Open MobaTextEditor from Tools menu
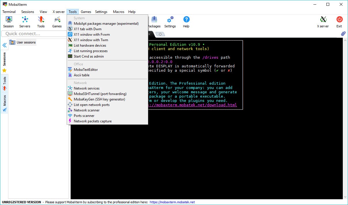The image size is (348, 205). point(107,70)
